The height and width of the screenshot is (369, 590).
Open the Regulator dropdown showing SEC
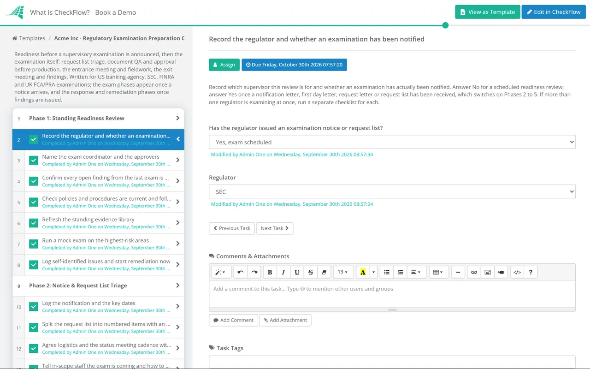click(x=392, y=191)
